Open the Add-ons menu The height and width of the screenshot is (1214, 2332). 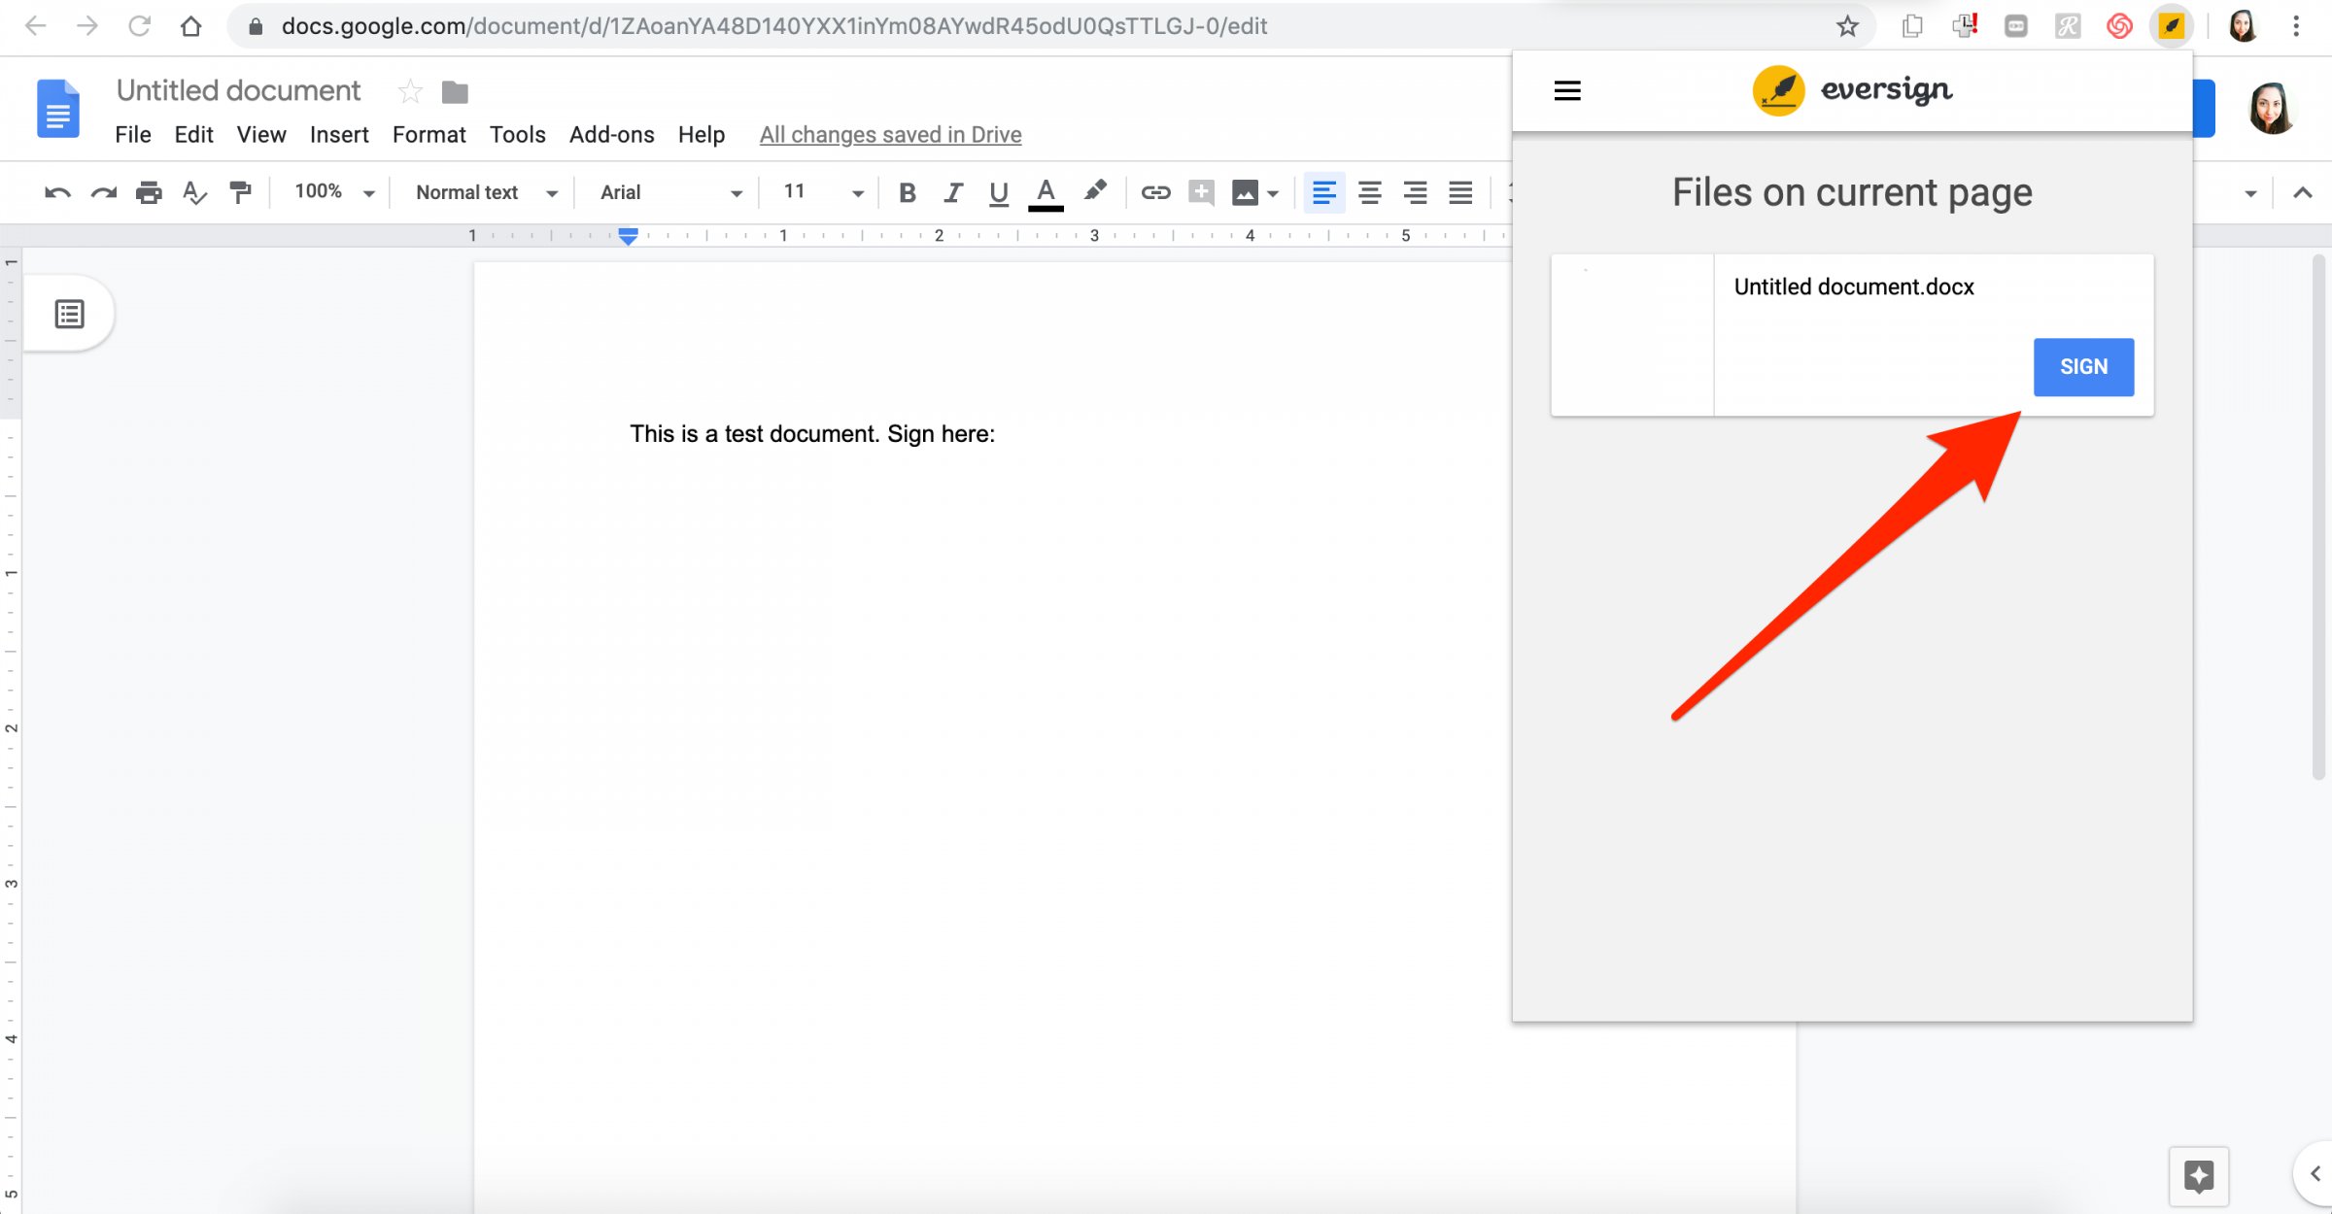[612, 134]
